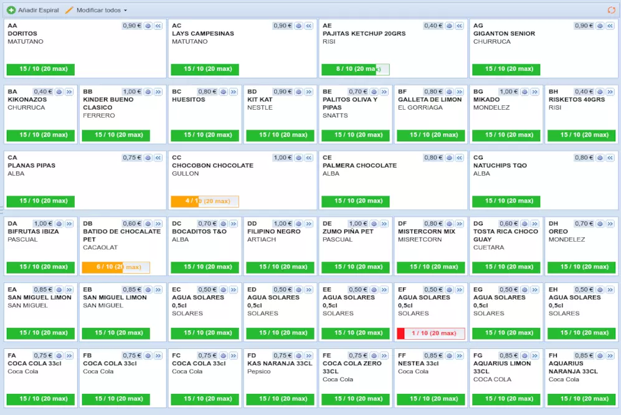The height and width of the screenshot is (415, 621).
Task: Open gear settings for CC Chocobon Chocolate
Action: coord(299,158)
